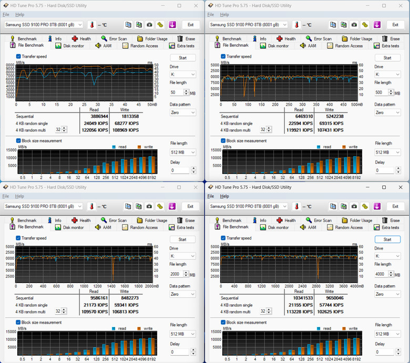The image size is (410, 363).
Task: Click the thermometer temperature icon in top-left window
Action: point(92,25)
